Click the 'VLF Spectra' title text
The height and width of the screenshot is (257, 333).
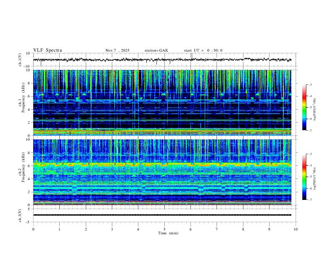[x=48, y=50]
